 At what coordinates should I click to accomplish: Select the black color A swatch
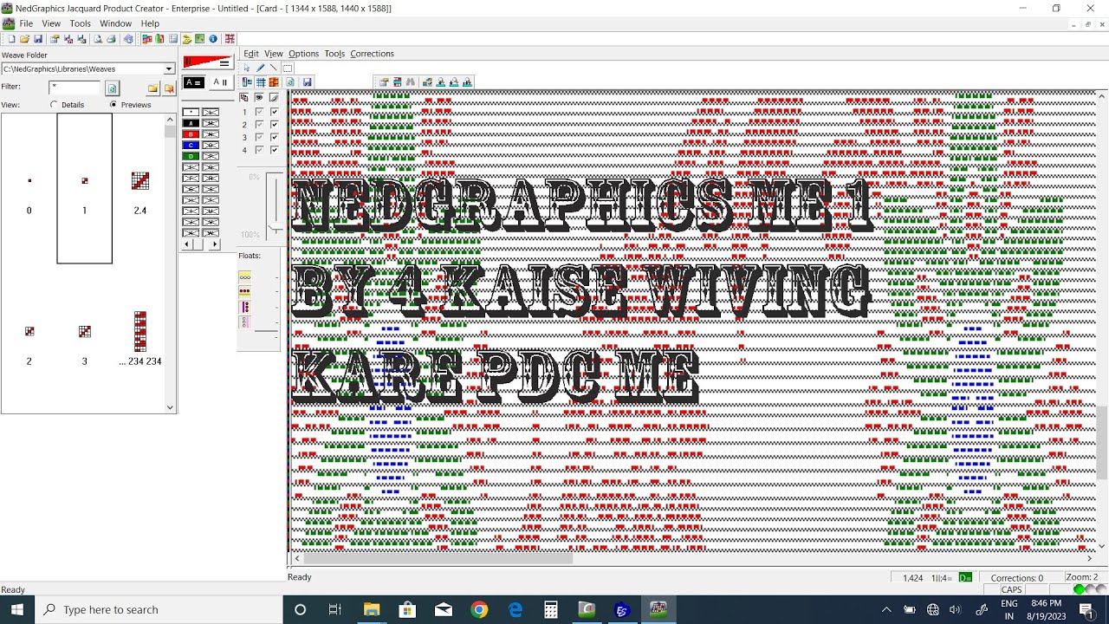[191, 123]
